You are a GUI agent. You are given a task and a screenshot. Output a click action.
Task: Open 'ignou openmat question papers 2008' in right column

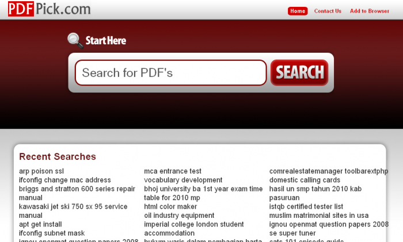pyautogui.click(x=329, y=224)
